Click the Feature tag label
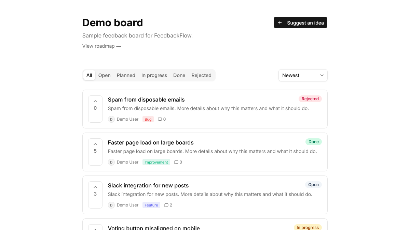Viewport: 410px width, 230px height. [151, 205]
